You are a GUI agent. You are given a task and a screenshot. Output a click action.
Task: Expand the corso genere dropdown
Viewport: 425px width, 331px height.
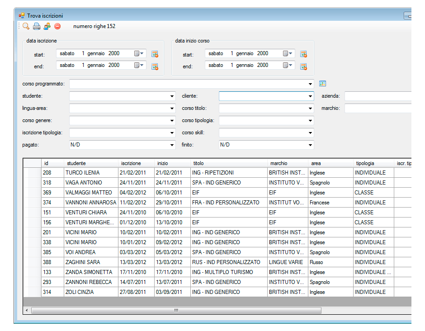pyautogui.click(x=172, y=121)
